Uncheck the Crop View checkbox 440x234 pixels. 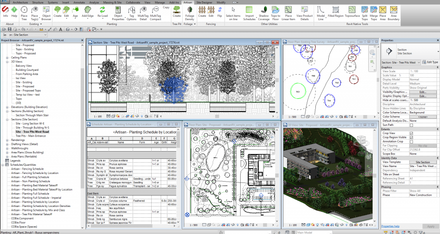tap(411, 133)
